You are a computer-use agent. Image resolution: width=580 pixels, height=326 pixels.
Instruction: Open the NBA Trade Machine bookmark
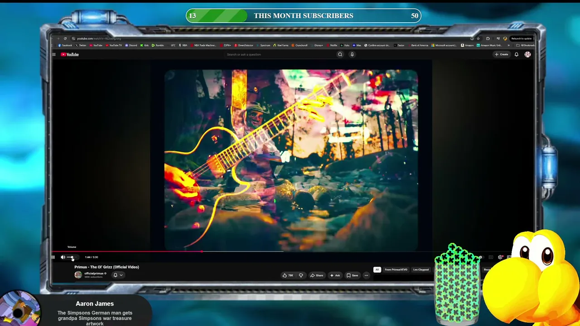click(203, 45)
